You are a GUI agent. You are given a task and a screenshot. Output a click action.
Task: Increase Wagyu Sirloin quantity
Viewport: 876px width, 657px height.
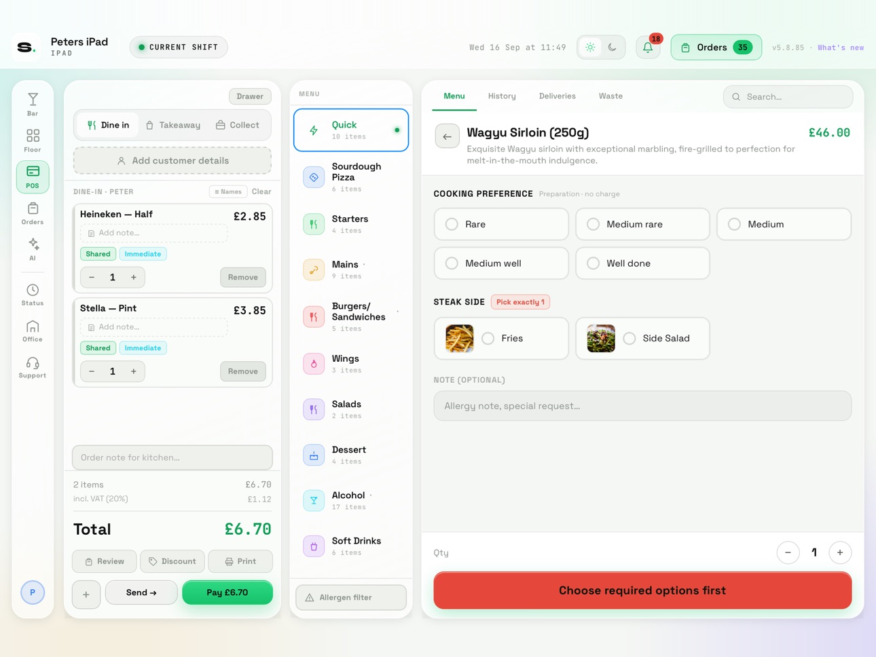840,552
